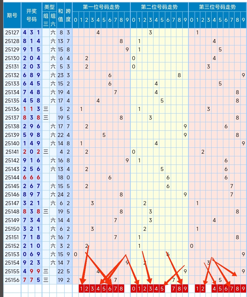Screen dimensions: 247x297
Task: Click the 三 type mark in row 25136
Action: pos(46,109)
